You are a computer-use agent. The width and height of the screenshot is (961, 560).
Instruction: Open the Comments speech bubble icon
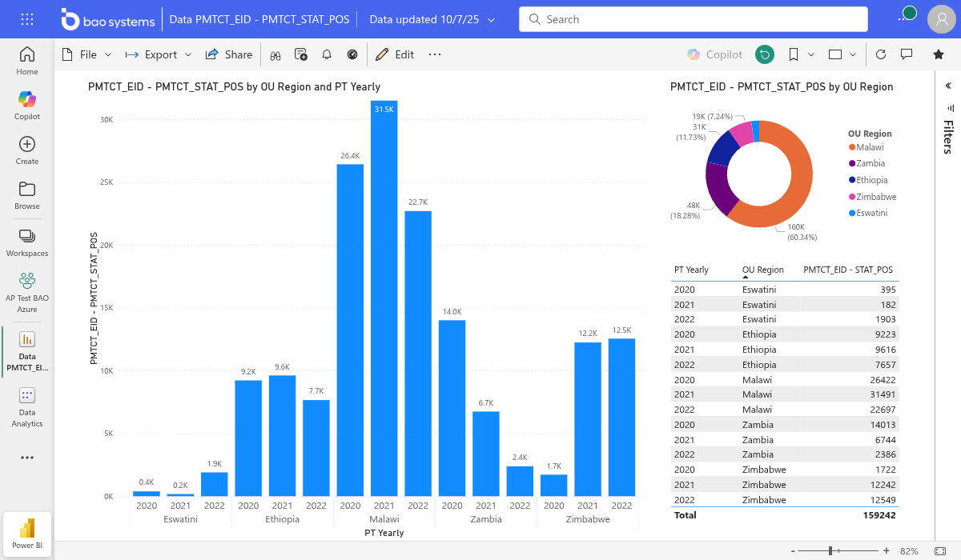click(x=907, y=54)
